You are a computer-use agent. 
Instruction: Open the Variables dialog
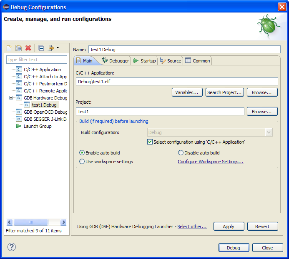(x=187, y=92)
